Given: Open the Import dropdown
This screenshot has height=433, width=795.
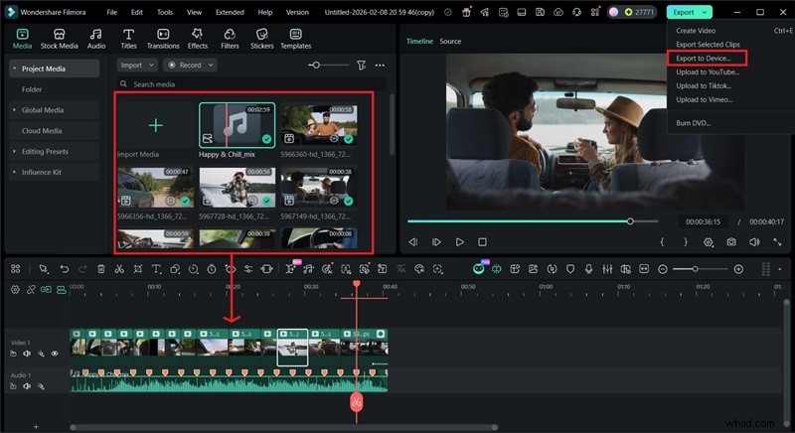Looking at the screenshot, I should [136, 65].
